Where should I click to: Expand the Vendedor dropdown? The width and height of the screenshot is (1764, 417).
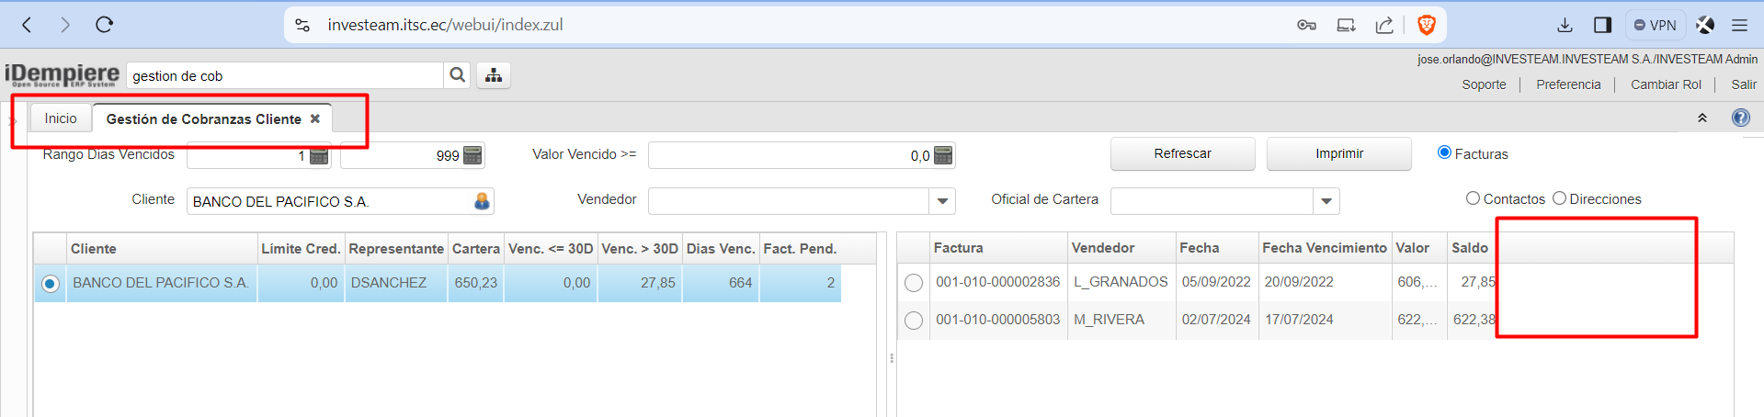coord(942,201)
